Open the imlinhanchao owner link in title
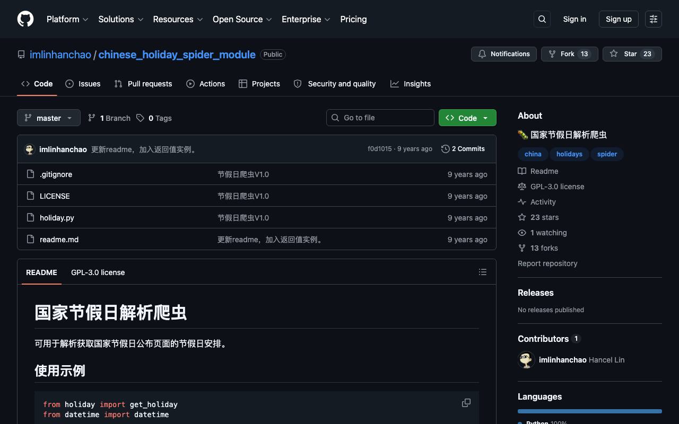679x424 pixels. [x=60, y=55]
